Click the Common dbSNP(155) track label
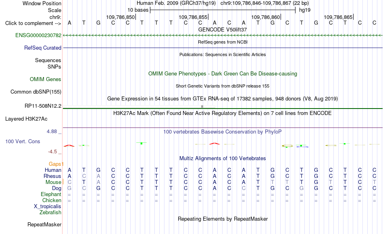383x234 pixels. pyautogui.click(x=36, y=92)
